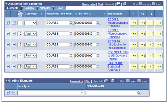Look up Child Item ID 0000000100

point(98,56)
